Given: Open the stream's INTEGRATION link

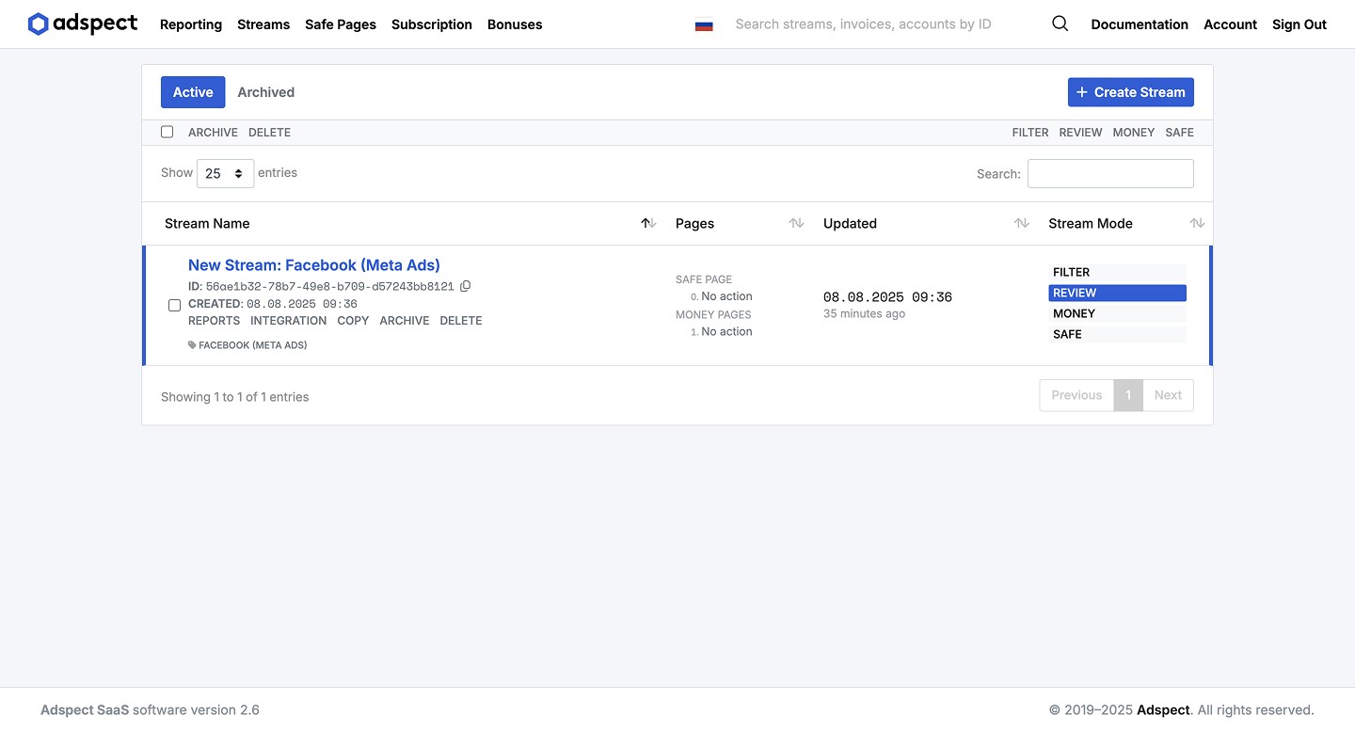Looking at the screenshot, I should (x=288, y=321).
